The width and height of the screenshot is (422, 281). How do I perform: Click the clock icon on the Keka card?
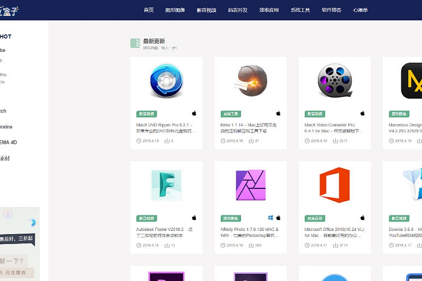click(223, 140)
